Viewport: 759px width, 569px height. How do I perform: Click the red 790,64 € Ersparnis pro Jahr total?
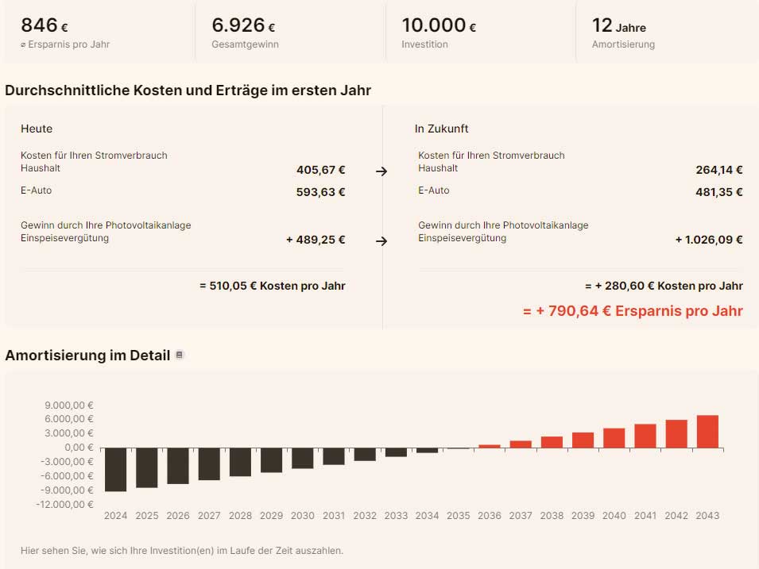(x=633, y=311)
